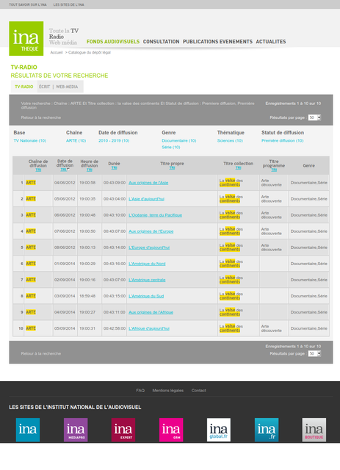
Task: Click the Genre column header
Action: 309,165
